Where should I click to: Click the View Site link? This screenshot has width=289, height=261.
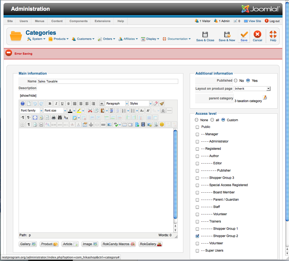253,21
